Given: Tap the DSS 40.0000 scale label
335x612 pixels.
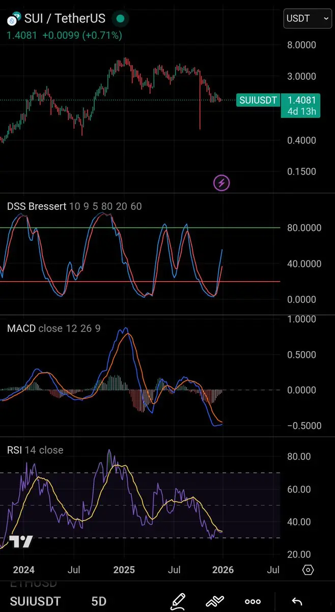Looking at the screenshot, I should 304,264.
